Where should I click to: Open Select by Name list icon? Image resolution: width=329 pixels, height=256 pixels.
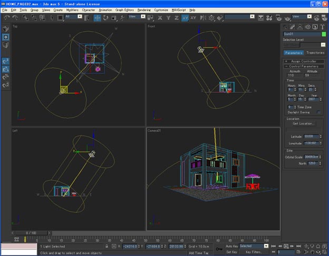[x=86, y=18]
